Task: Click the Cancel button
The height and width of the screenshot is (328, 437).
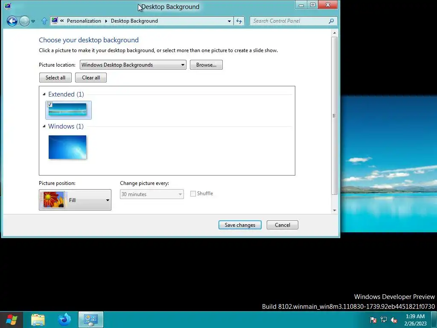Action: click(283, 225)
